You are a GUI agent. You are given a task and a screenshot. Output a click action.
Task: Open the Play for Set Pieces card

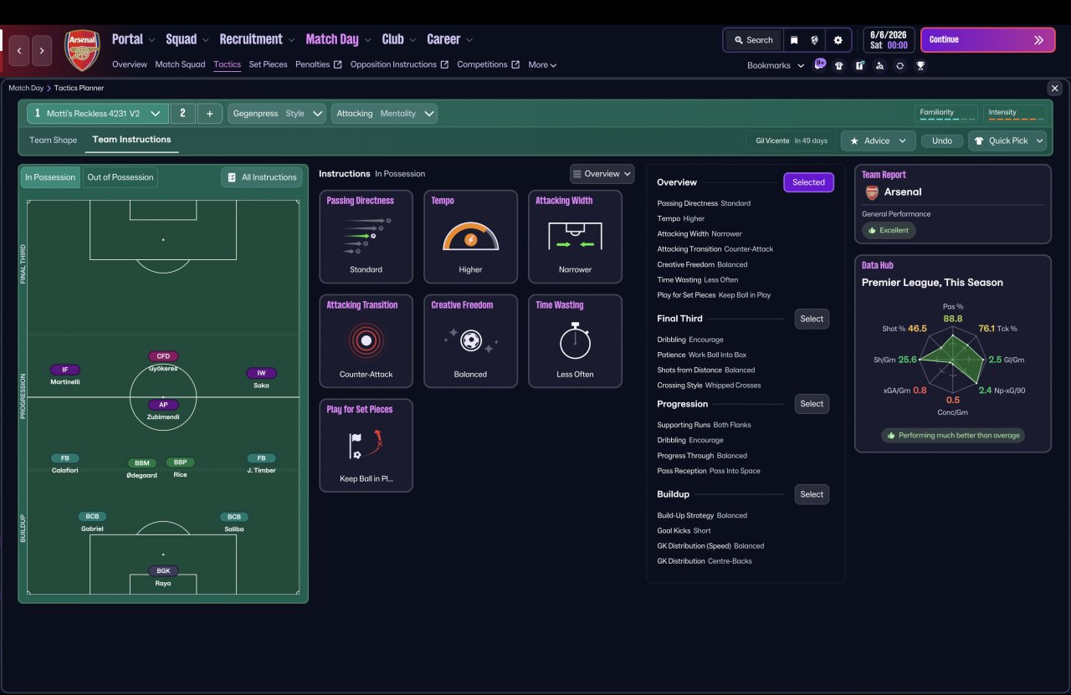pos(366,446)
